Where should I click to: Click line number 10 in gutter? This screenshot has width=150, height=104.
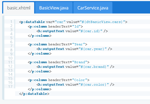point(10,58)
